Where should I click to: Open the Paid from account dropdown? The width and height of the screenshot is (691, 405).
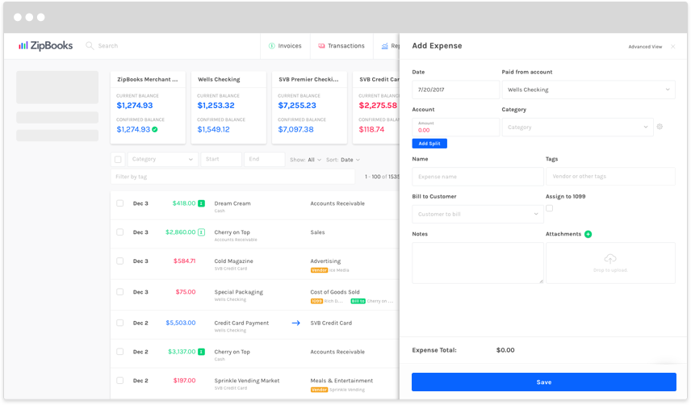point(588,90)
